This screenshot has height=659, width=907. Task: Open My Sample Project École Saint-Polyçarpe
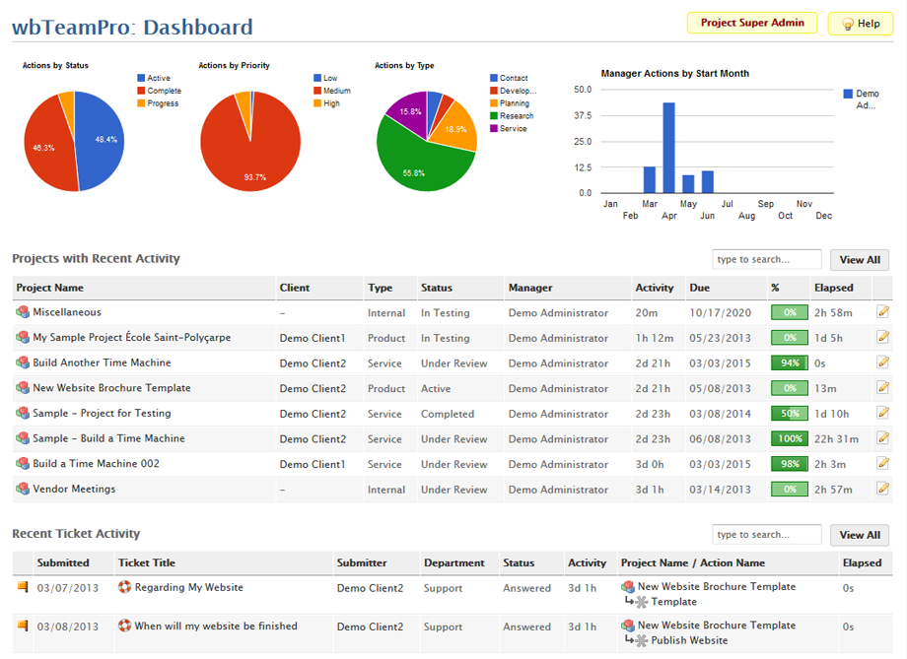coord(131,337)
